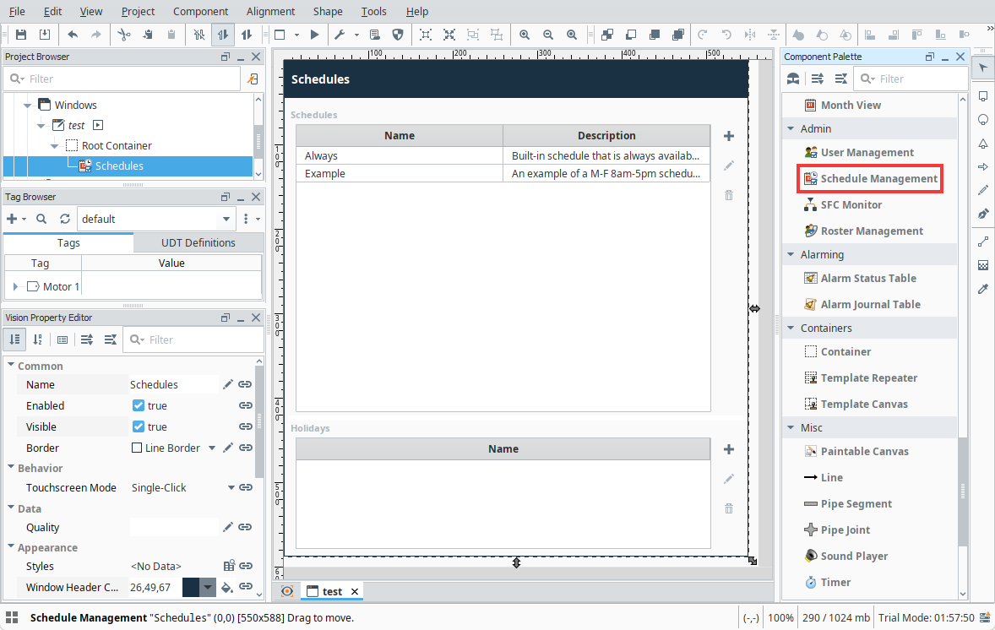
Task: Cut the selected component with scissors icon
Action: [x=123, y=35]
